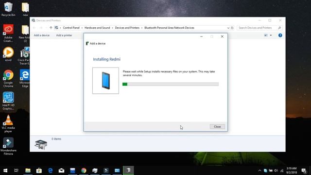Launch Microsoft Edge desktop shortcut
This screenshot has width=311, height=175.
(25, 79)
